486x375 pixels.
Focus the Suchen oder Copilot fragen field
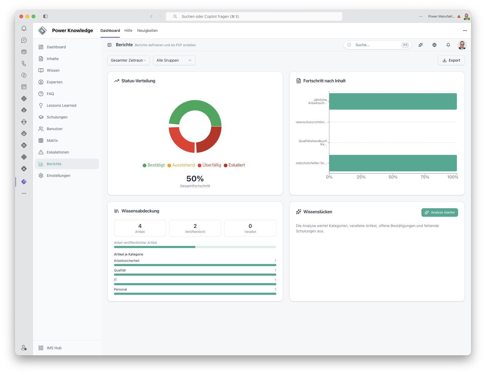(254, 16)
